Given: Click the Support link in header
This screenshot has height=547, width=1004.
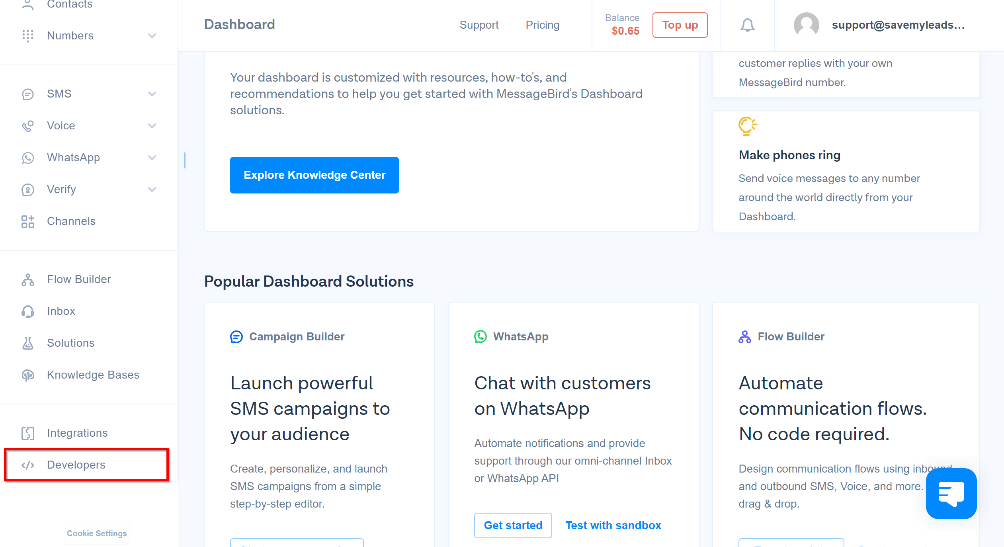Looking at the screenshot, I should pyautogui.click(x=479, y=25).
